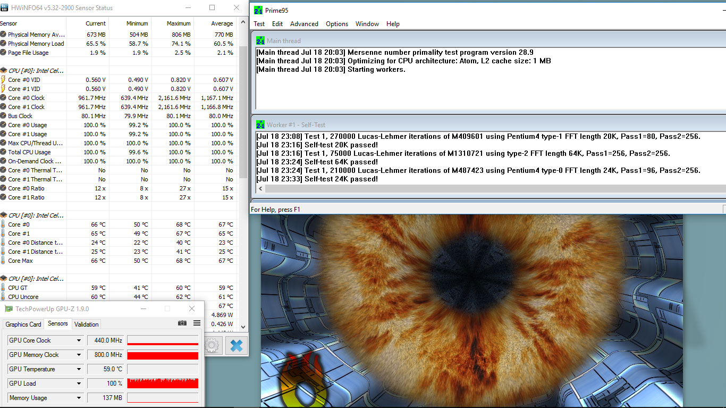Click the lightning icon beside Core #0 VID
726x408 pixels.
(x=3, y=80)
